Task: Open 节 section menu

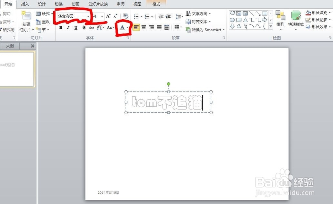Action: pyautogui.click(x=43, y=30)
